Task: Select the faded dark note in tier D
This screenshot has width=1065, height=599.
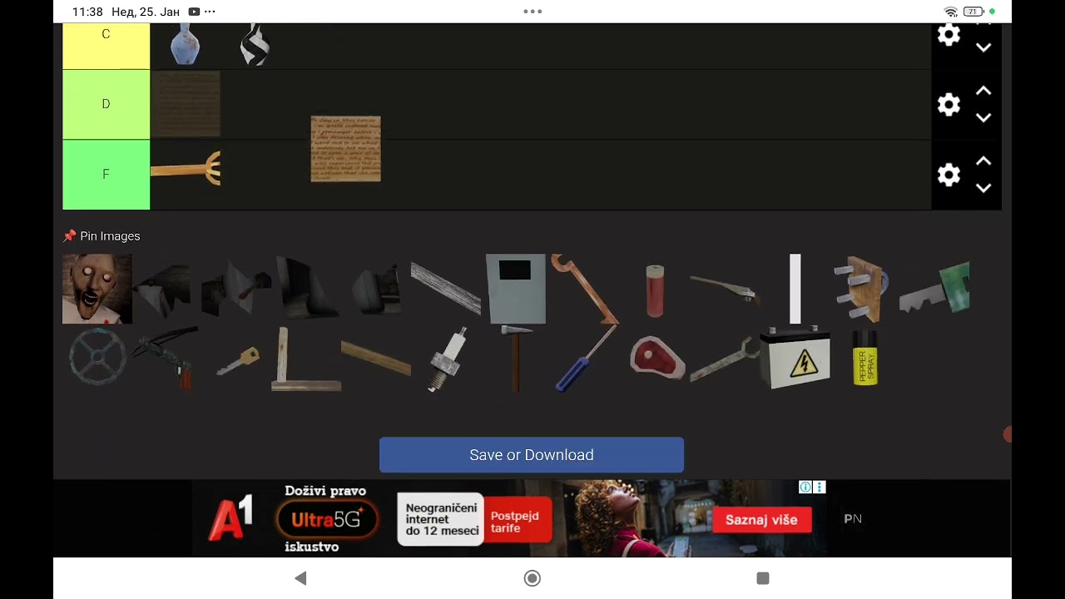Action: 186,104
